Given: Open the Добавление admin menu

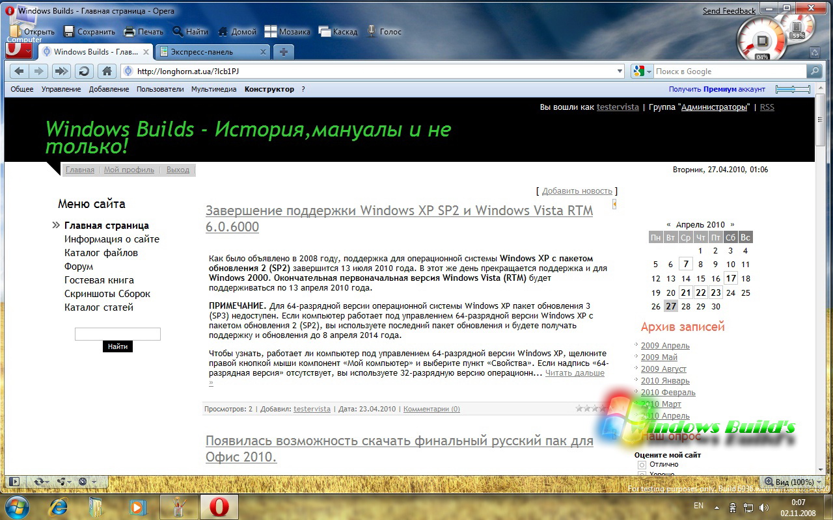Looking at the screenshot, I should (x=109, y=89).
